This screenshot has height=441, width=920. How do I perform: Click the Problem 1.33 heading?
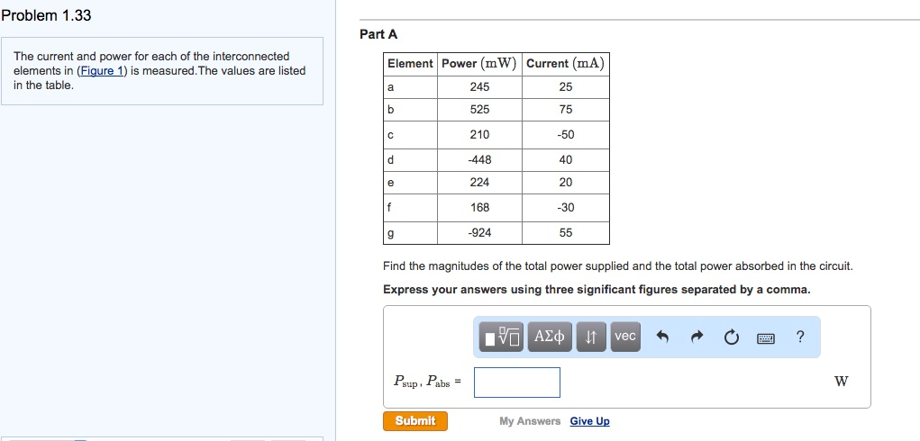click(x=46, y=16)
